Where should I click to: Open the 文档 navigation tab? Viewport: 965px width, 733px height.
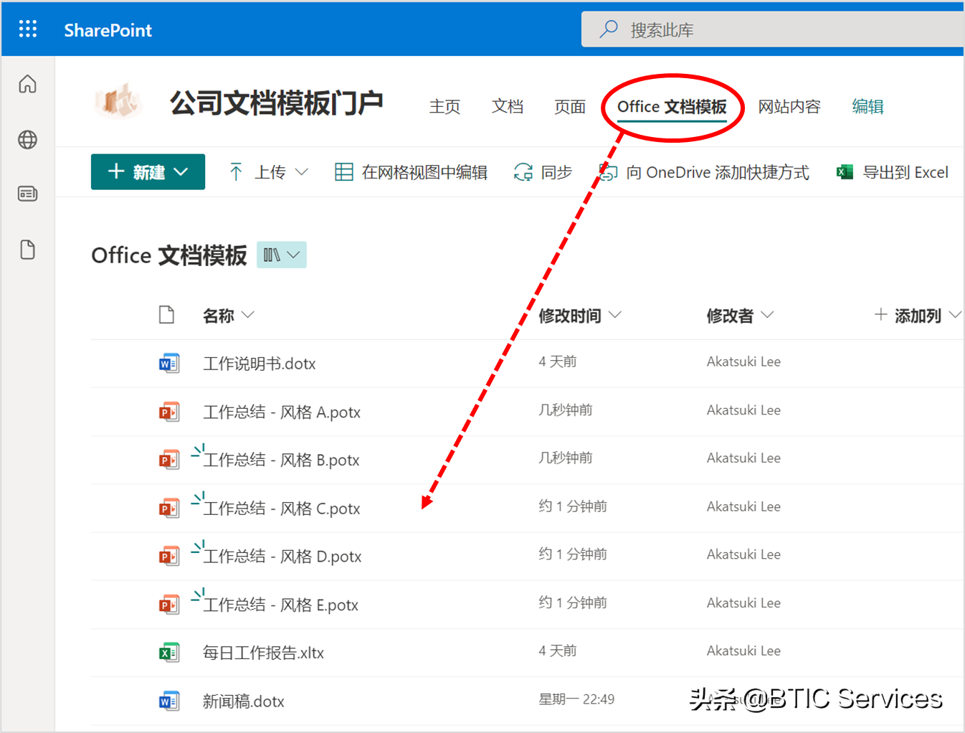coord(508,107)
